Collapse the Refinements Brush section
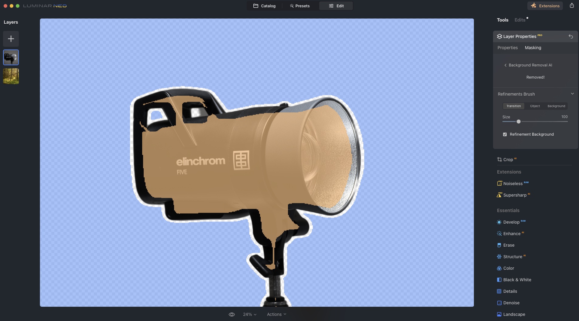Viewport: 579px width, 321px height. coord(572,94)
